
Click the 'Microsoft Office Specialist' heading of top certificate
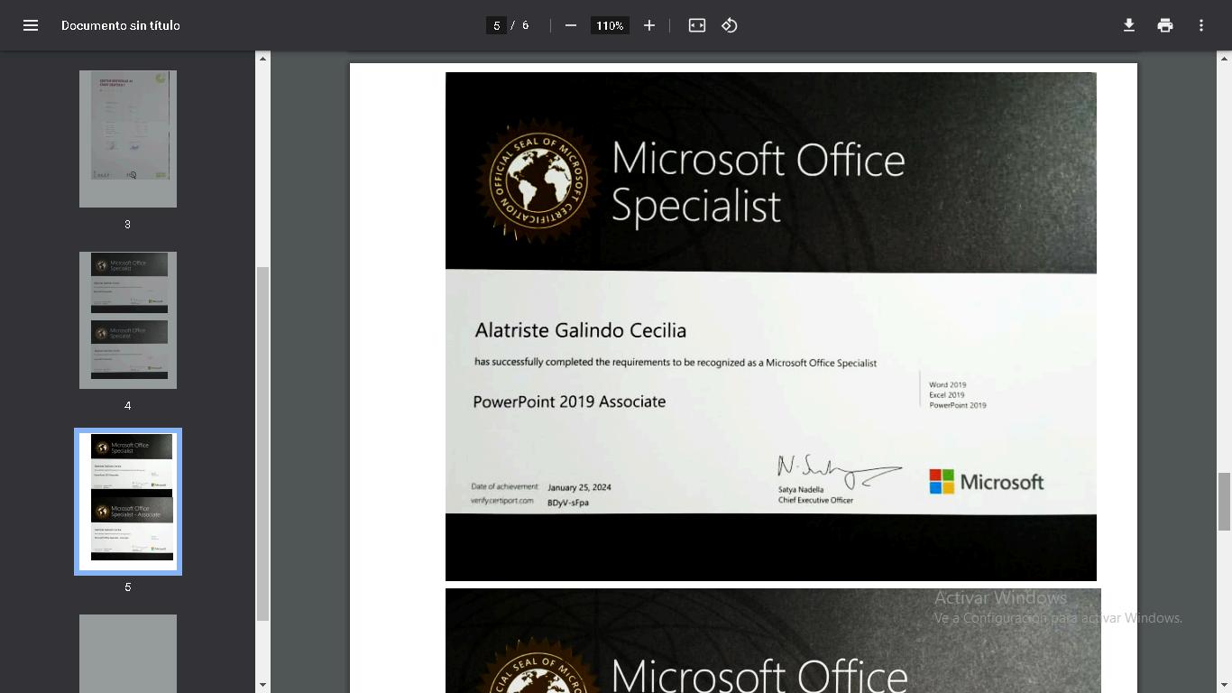tap(759, 182)
